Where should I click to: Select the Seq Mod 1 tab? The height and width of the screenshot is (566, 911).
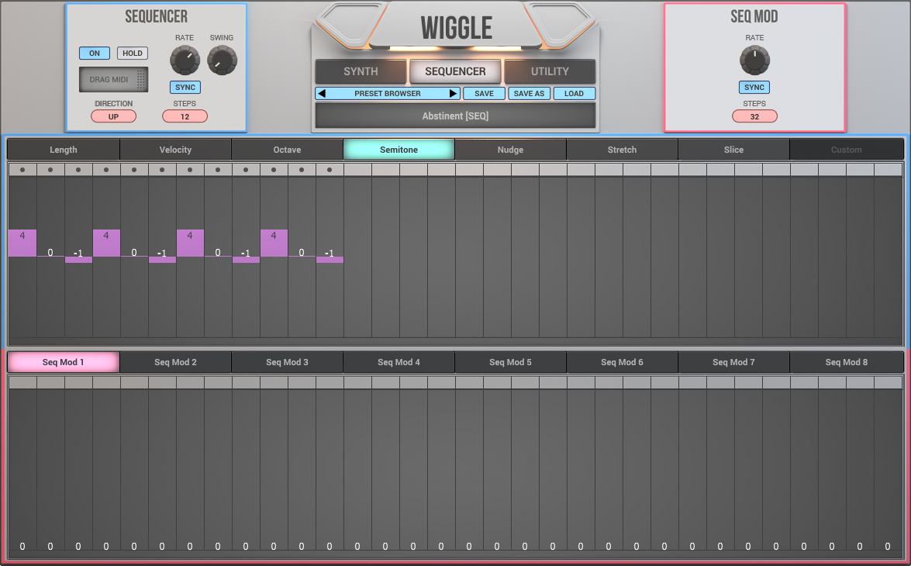point(64,362)
